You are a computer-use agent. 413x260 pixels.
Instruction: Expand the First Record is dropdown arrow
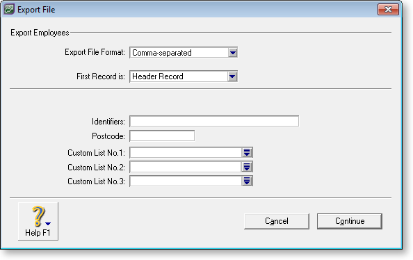232,76
